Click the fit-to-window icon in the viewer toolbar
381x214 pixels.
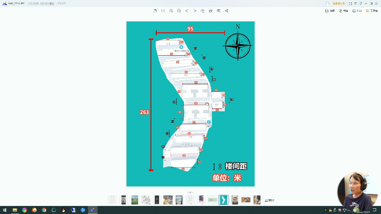coord(155,10)
